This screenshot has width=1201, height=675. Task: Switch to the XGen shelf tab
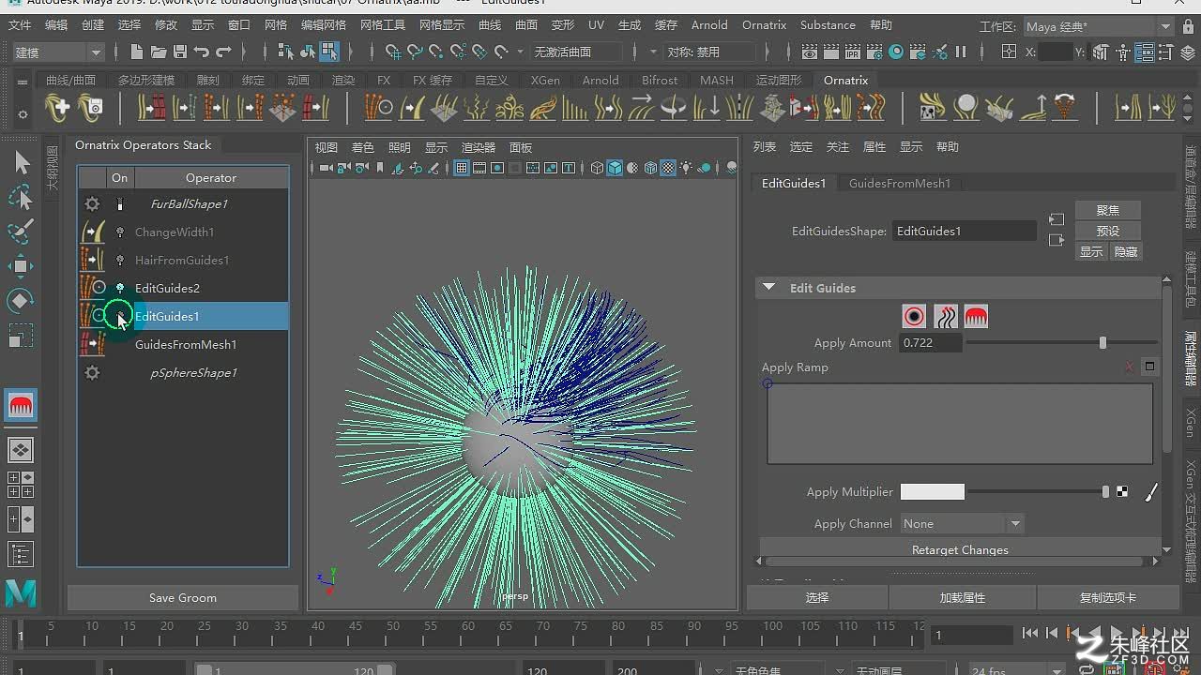click(x=545, y=81)
